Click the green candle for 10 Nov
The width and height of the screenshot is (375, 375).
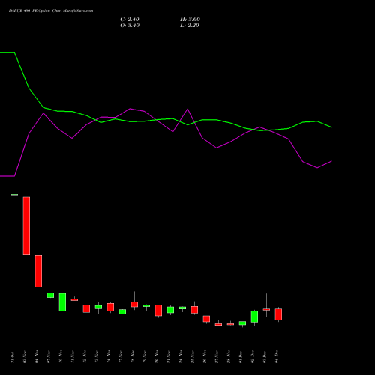[62, 302]
